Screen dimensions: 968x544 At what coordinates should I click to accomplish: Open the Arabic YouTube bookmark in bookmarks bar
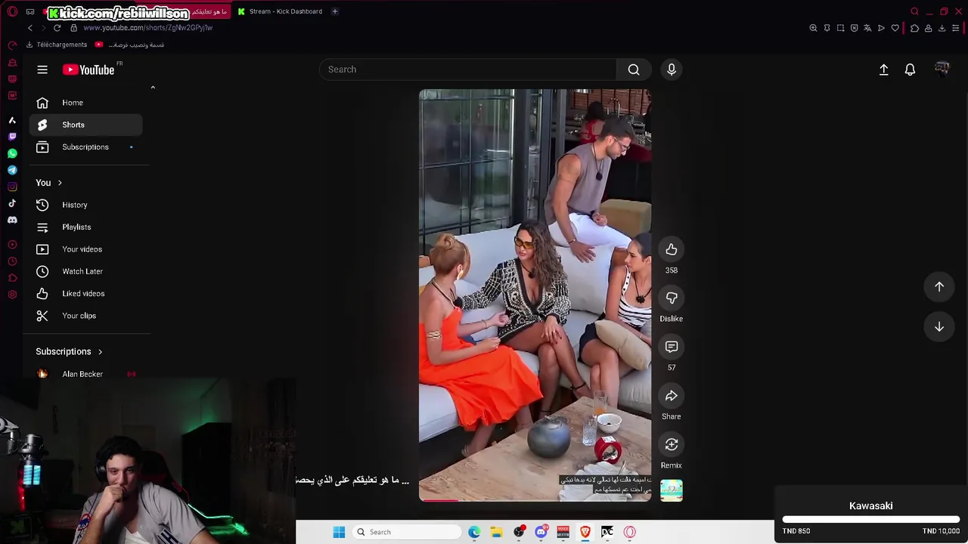(129, 45)
